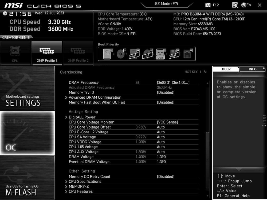The width and height of the screenshot is (267, 200).
Task: Switch to the INFO tab
Action: coord(252,69)
